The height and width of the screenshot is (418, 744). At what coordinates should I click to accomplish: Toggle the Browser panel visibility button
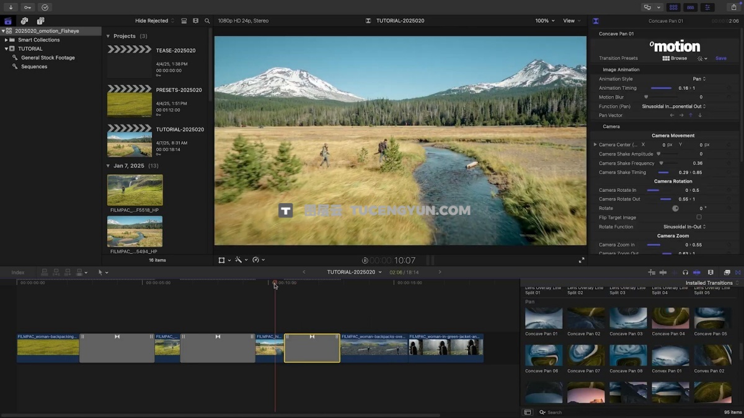click(673, 7)
